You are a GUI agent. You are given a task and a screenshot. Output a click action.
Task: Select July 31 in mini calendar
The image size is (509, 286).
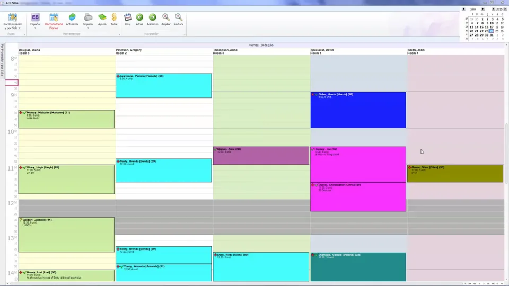click(492, 35)
